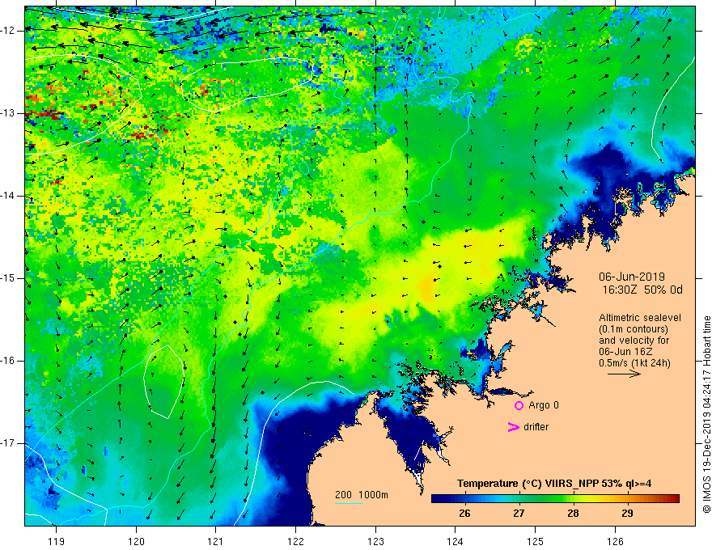
Task: Click the longitude axis label 123
Action: (x=375, y=541)
